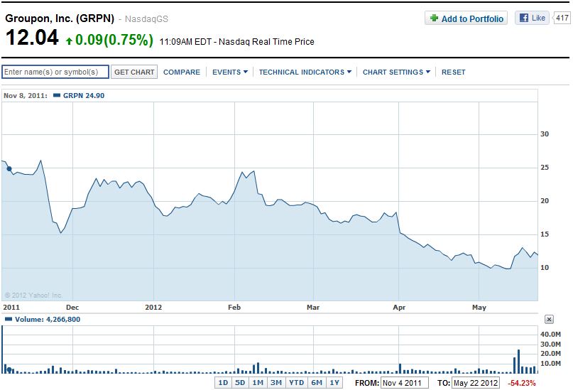573x390 pixels.
Task: Click the Compare menu option
Action: 182,72
